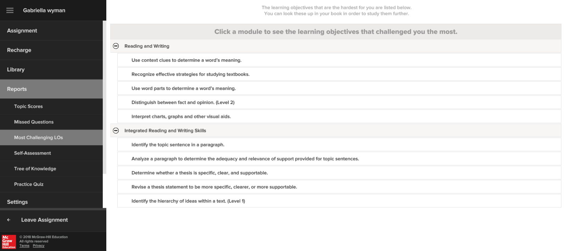The width and height of the screenshot is (567, 251).
Task: Click the Privacy link
Action: pos(39,246)
